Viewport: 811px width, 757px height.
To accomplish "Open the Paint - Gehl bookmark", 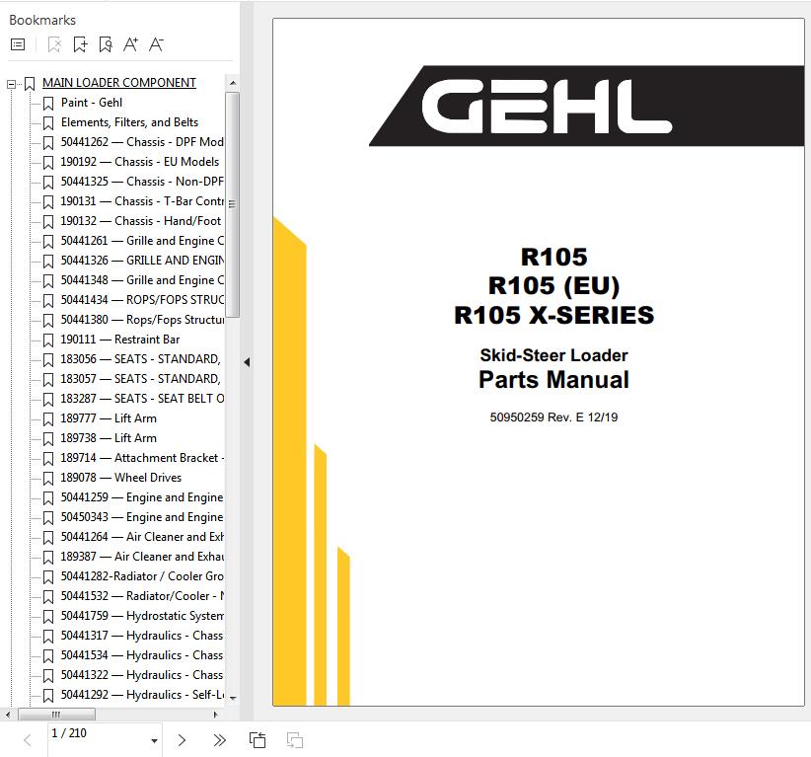I will (92, 103).
